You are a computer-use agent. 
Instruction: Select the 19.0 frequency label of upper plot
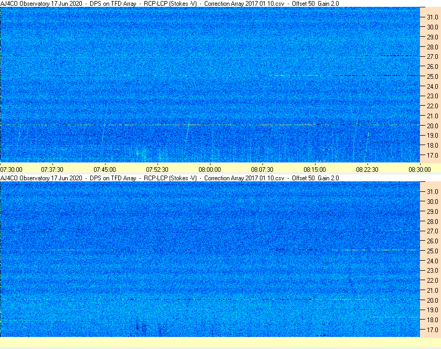point(433,136)
